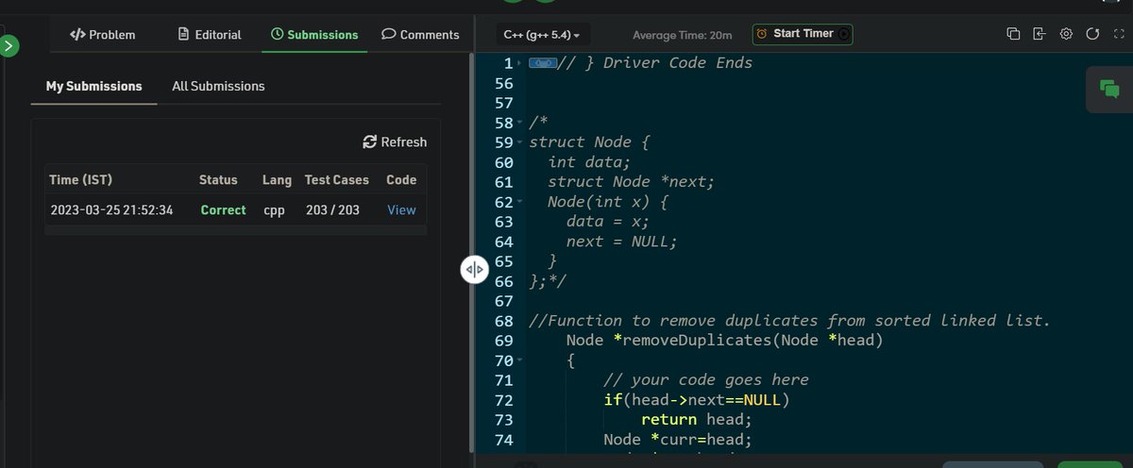Click the copy code icon in editor toolbar

[x=1013, y=34]
